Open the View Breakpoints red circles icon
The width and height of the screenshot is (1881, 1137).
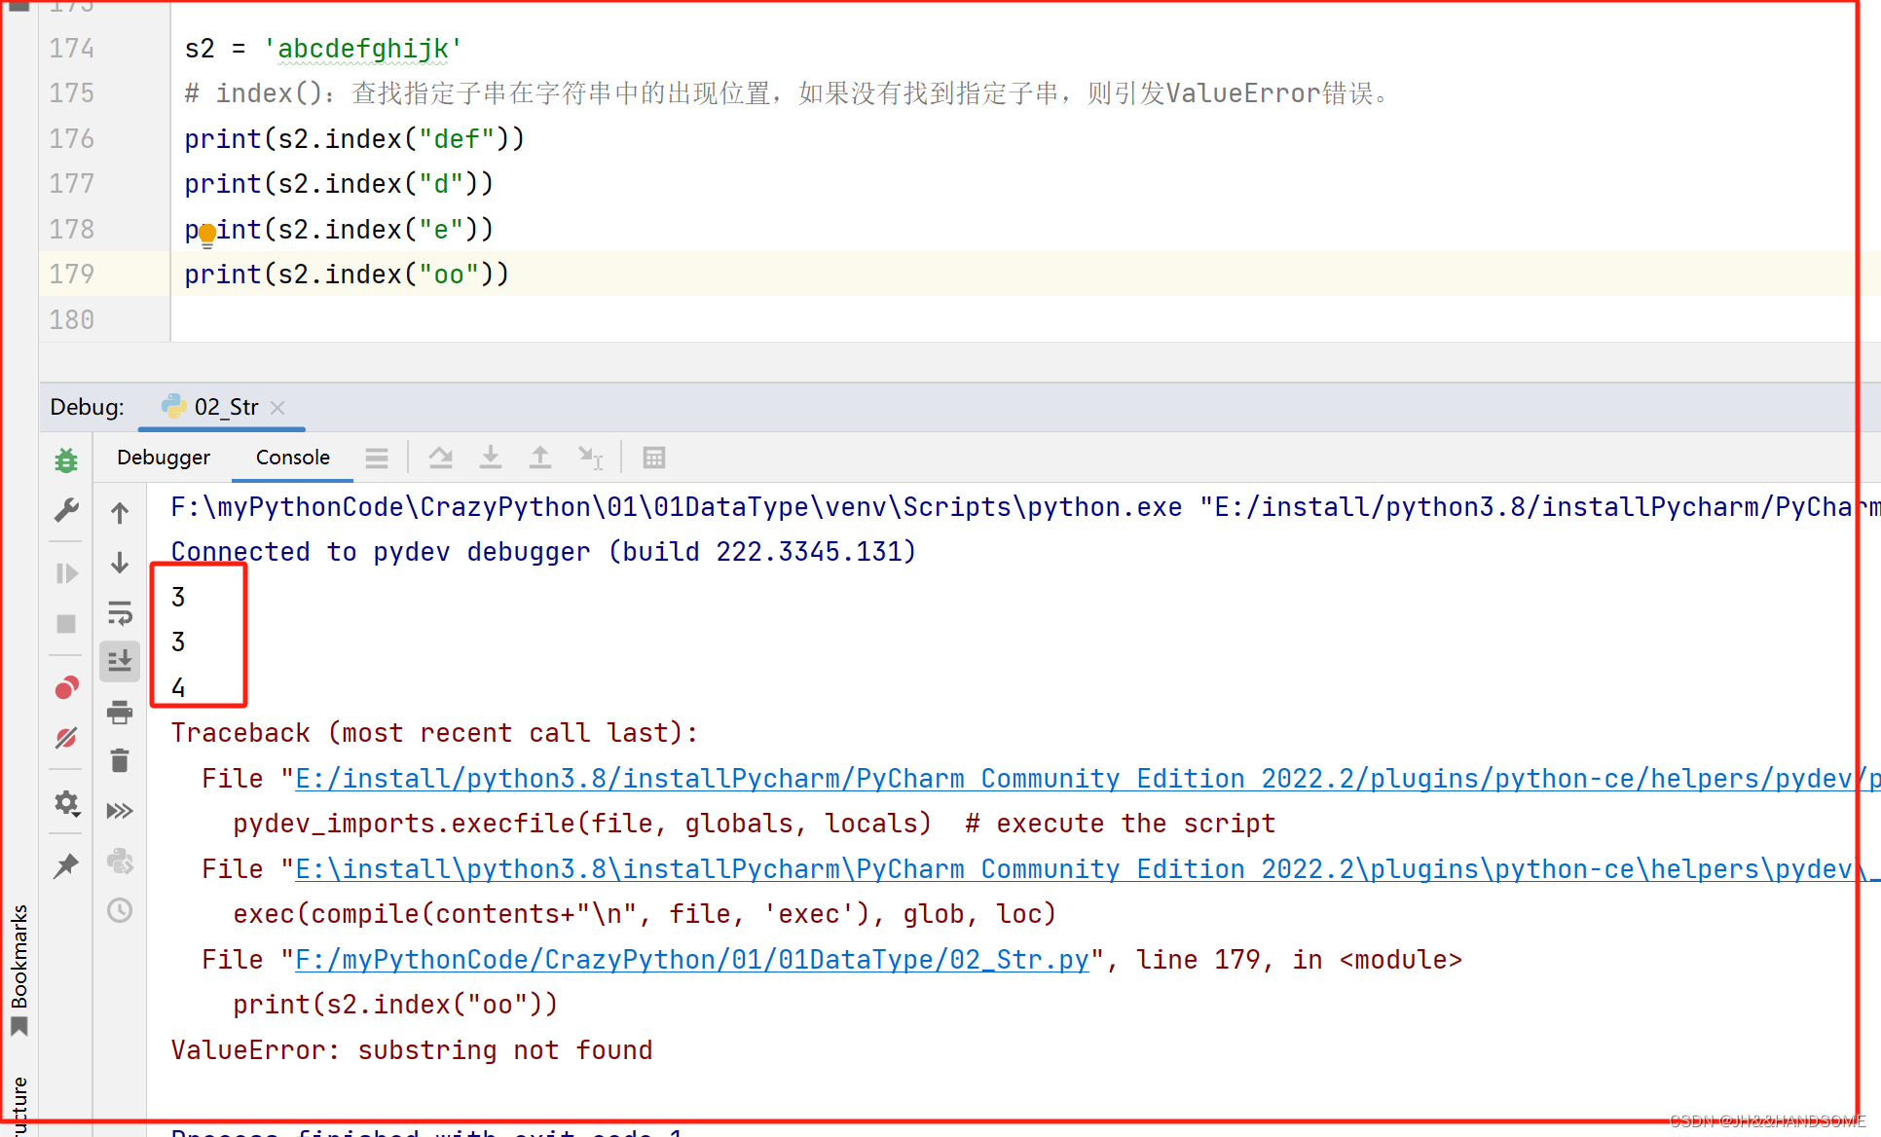pyautogui.click(x=66, y=688)
